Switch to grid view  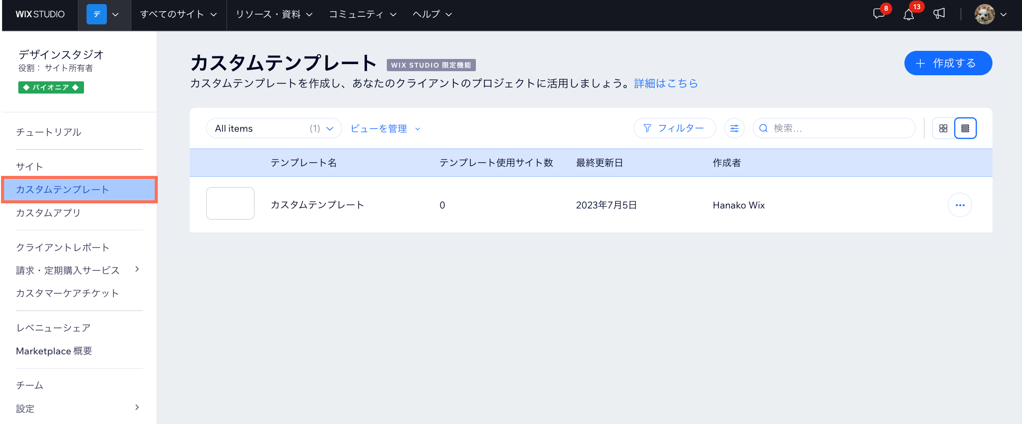(x=943, y=128)
